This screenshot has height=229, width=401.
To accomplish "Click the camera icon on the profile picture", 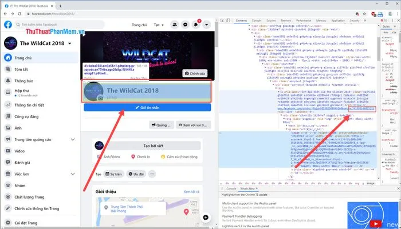I will [x=101, y=97].
